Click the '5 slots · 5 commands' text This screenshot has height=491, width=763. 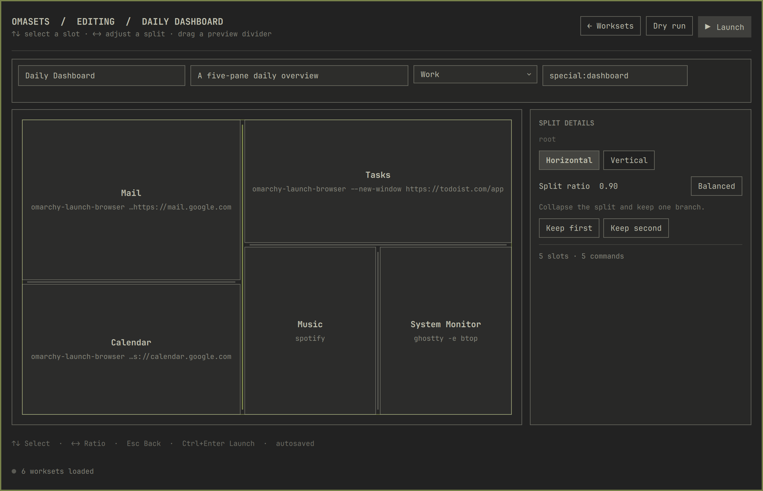click(581, 256)
